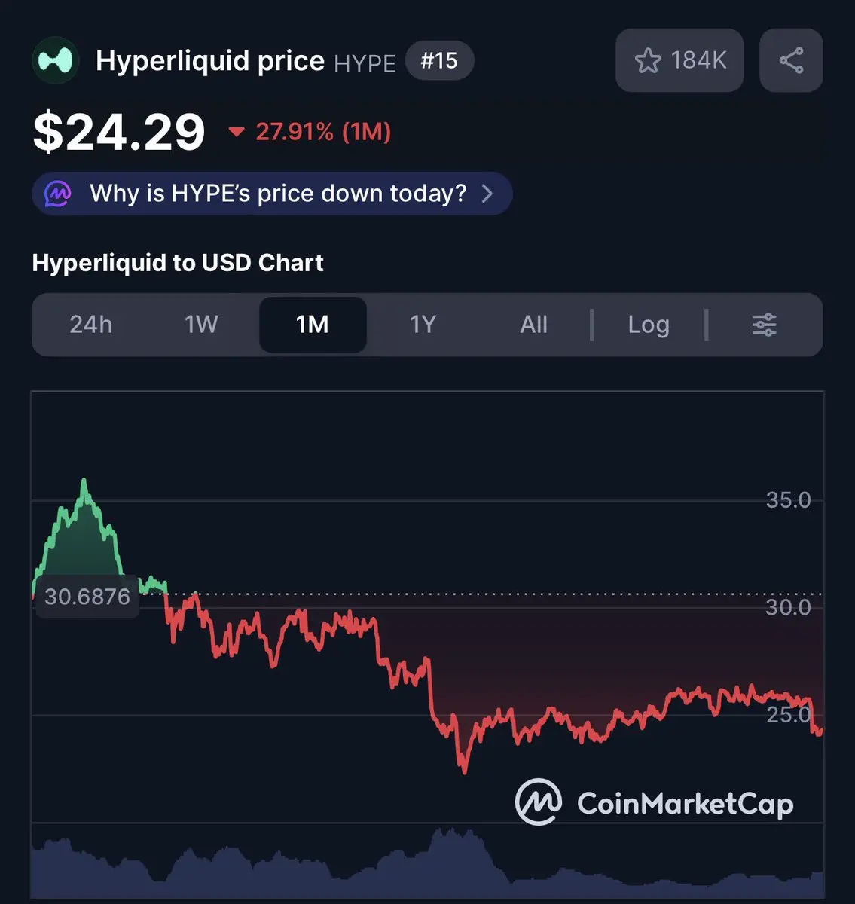Click the 30.6876 opening price label
The image size is (855, 904).
87,597
